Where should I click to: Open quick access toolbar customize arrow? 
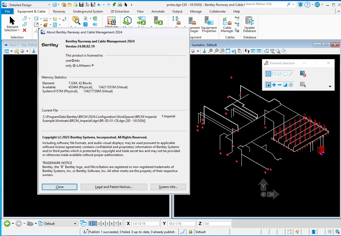[x=131, y=5]
